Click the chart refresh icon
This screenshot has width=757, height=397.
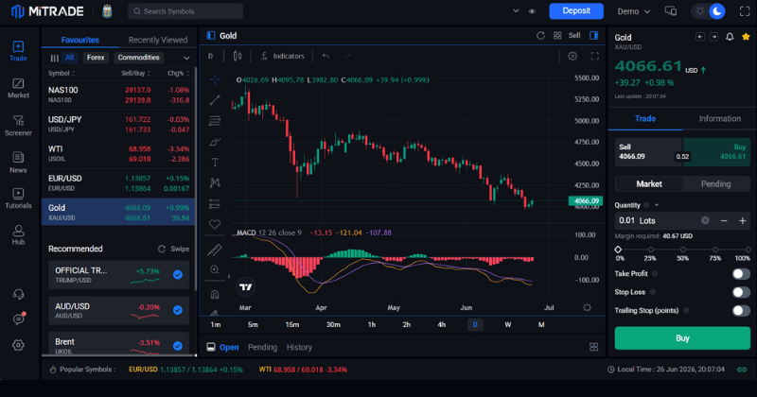pyautogui.click(x=540, y=36)
